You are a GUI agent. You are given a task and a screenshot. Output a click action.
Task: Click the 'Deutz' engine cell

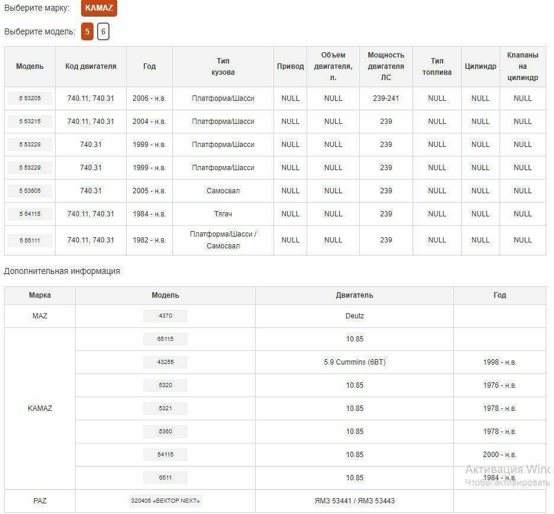pyautogui.click(x=355, y=316)
